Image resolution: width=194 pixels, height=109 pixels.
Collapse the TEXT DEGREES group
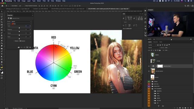151,89
